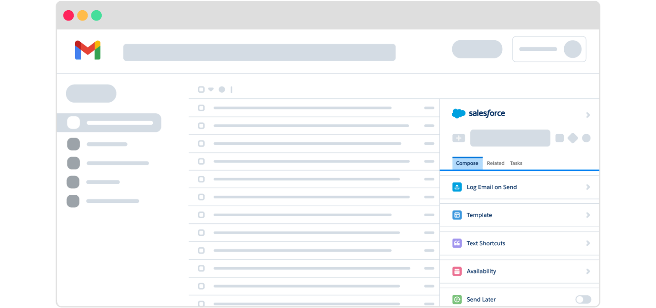Click the plus icon in Salesforce panel
The height and width of the screenshot is (308, 656).
(x=458, y=138)
